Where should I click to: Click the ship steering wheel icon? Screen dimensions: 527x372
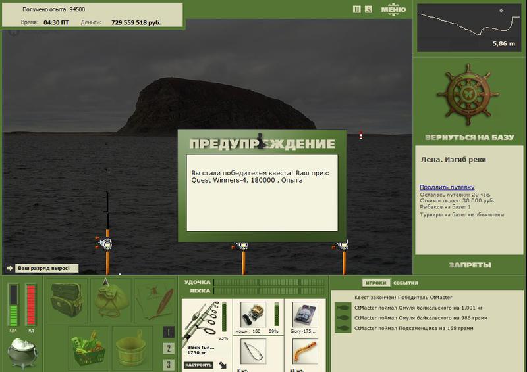[468, 94]
